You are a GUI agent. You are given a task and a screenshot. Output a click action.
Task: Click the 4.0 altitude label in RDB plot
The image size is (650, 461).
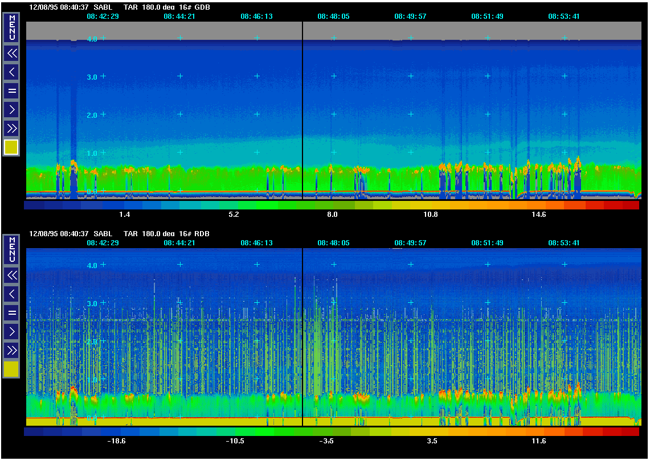click(92, 265)
